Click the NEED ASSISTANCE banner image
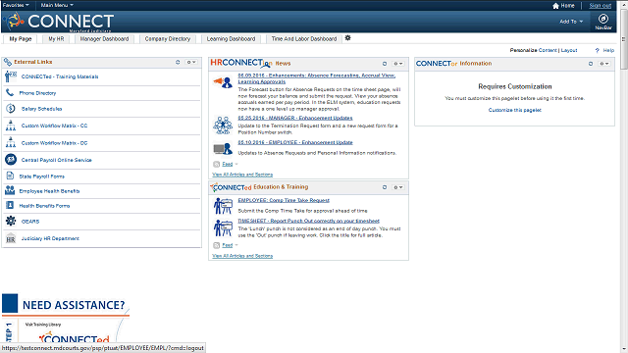This screenshot has width=628, height=353. (x=66, y=318)
